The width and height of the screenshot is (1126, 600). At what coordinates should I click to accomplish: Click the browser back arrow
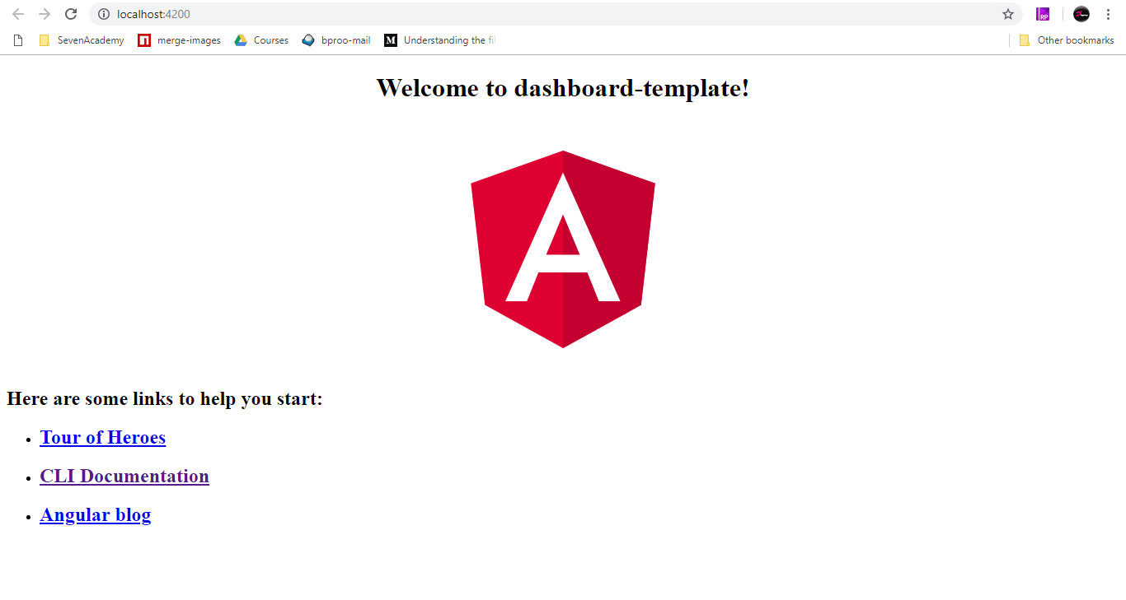click(x=18, y=14)
